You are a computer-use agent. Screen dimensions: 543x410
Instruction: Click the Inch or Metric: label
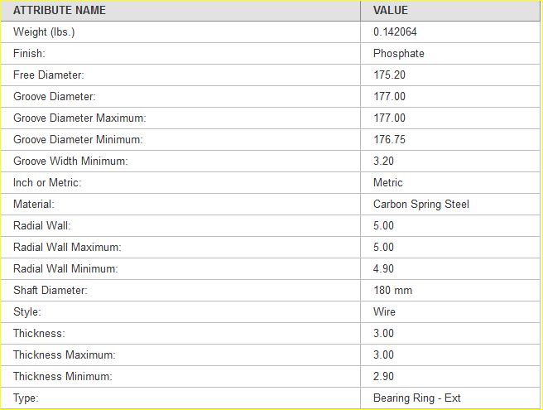click(x=47, y=183)
